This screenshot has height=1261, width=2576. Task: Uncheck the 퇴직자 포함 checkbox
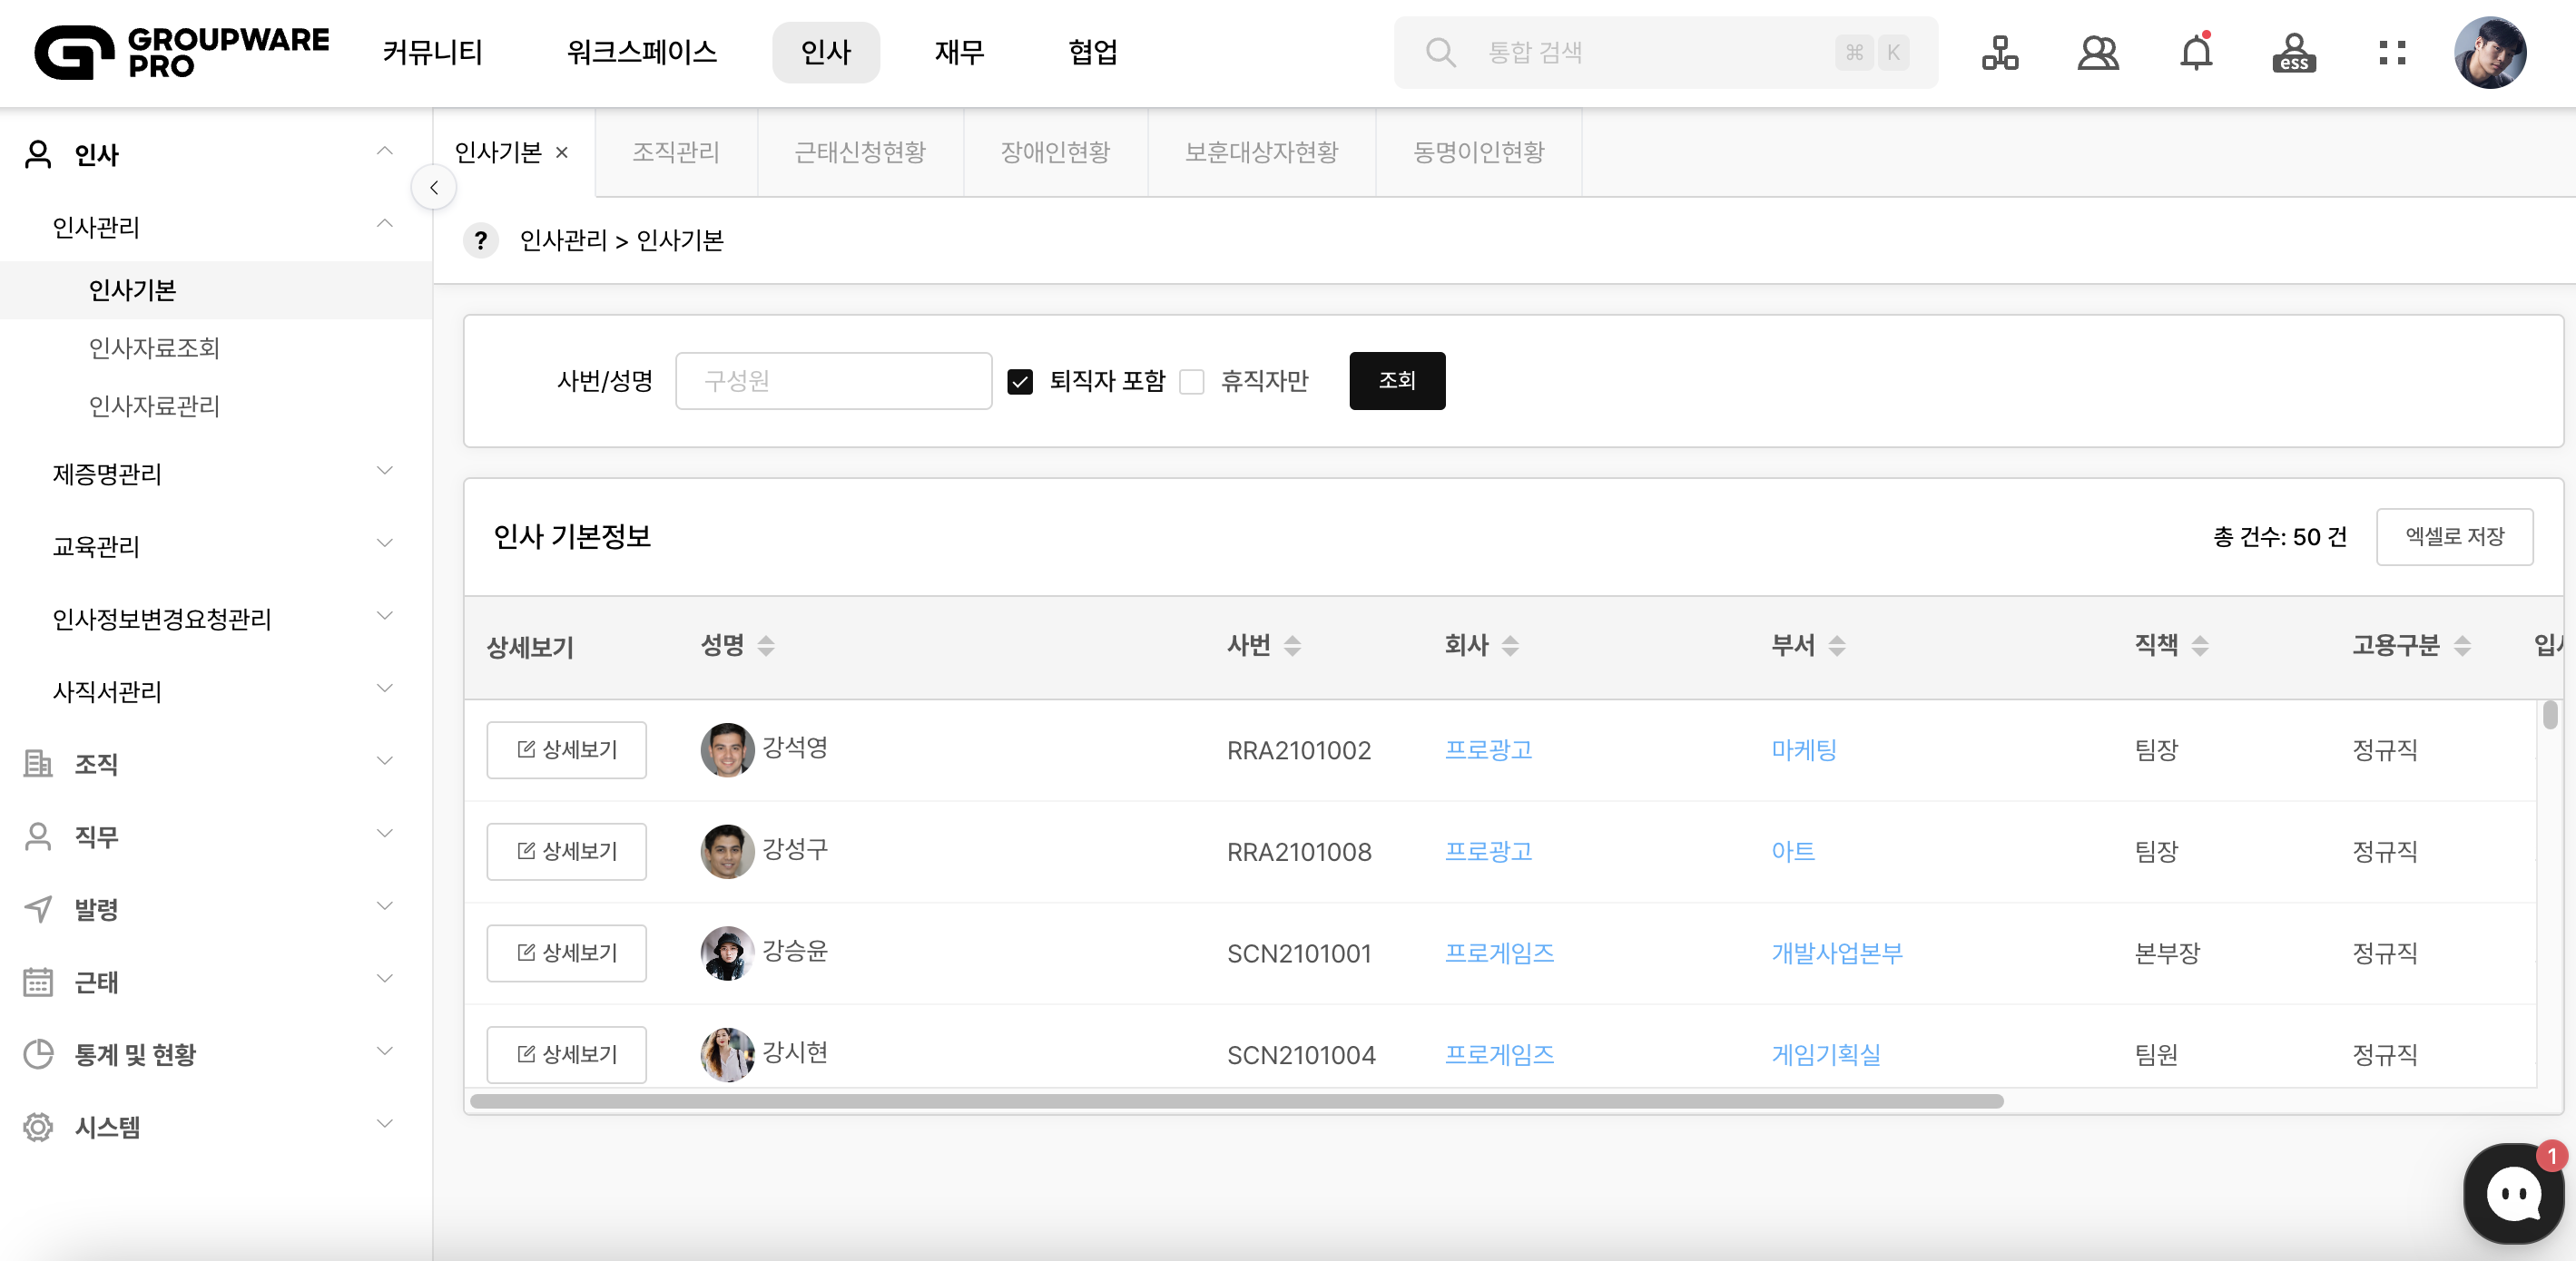click(1019, 382)
